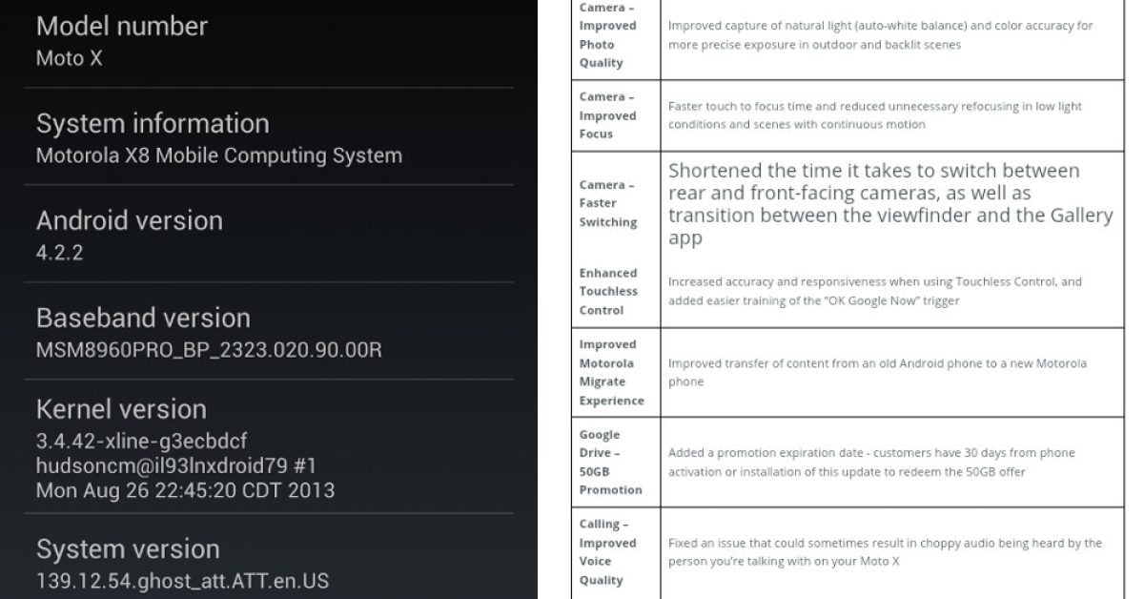This screenshot has width=1144, height=599.
Task: Click the choppy audio fix description
Action: coord(884,551)
